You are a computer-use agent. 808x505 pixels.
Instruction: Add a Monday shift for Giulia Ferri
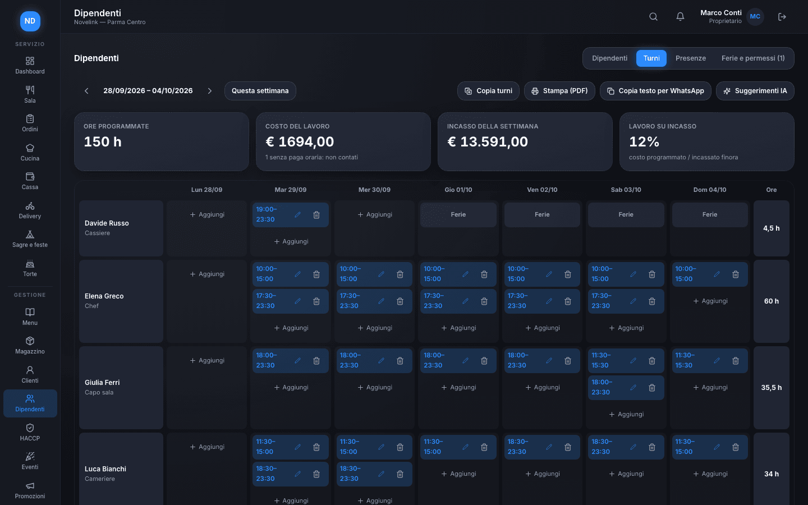(207, 361)
